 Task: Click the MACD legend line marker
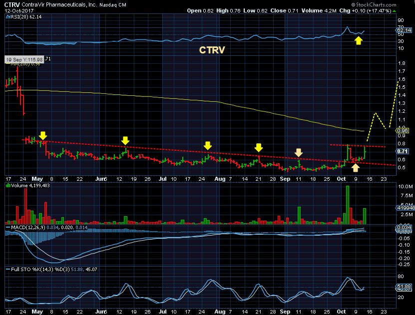pyautogui.click(x=8, y=228)
